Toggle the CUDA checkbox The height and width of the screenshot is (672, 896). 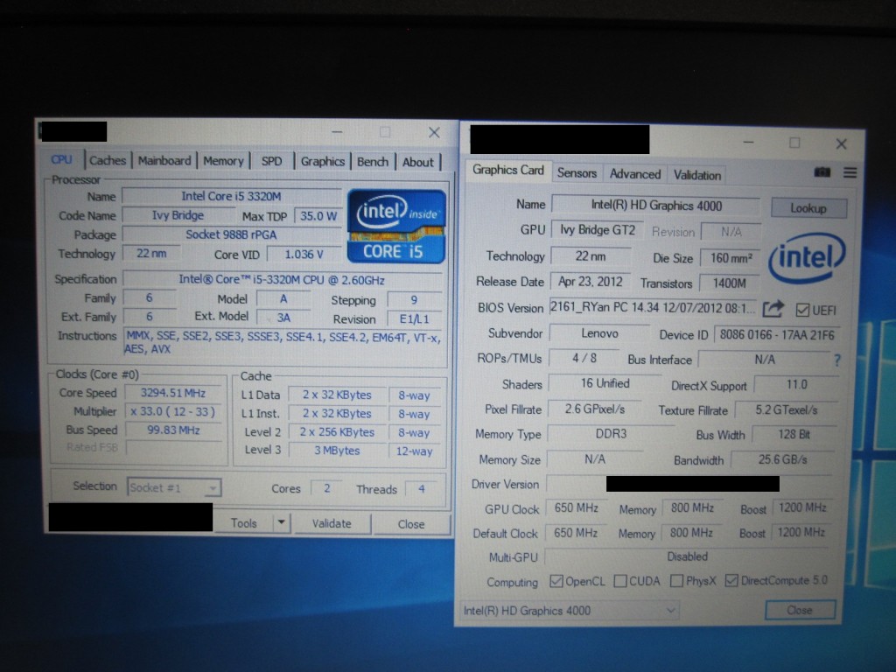click(x=620, y=581)
